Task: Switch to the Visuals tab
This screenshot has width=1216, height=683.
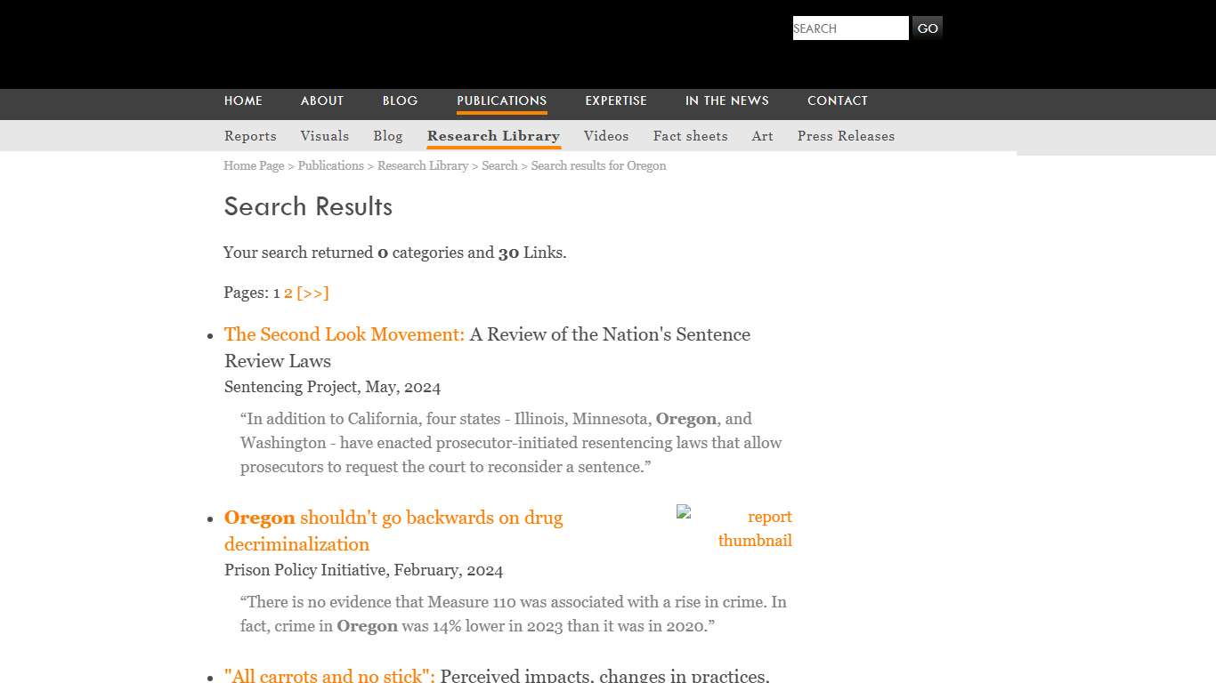Action: tap(324, 136)
